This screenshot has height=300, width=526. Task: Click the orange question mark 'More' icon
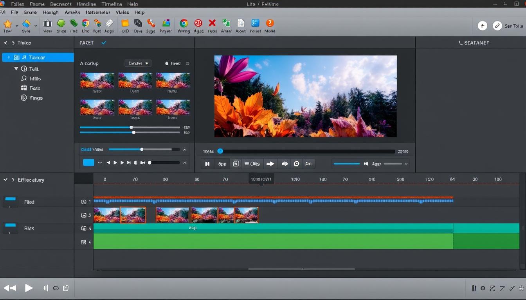(x=270, y=23)
